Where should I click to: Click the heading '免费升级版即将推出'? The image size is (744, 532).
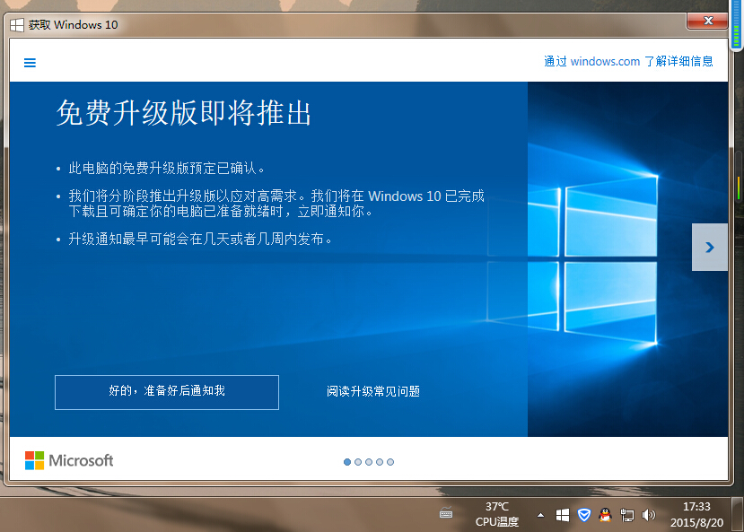coord(184,113)
